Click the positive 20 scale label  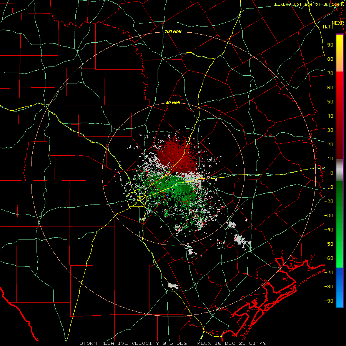pyautogui.click(x=330, y=144)
